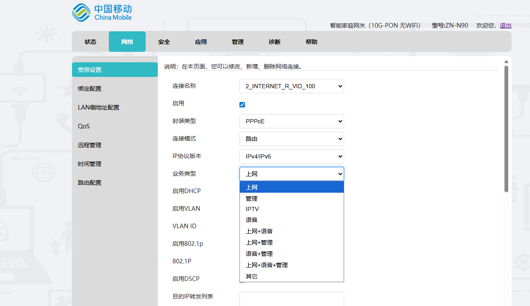Click the 退出 logout link
The width and height of the screenshot is (530, 306).
(x=506, y=25)
